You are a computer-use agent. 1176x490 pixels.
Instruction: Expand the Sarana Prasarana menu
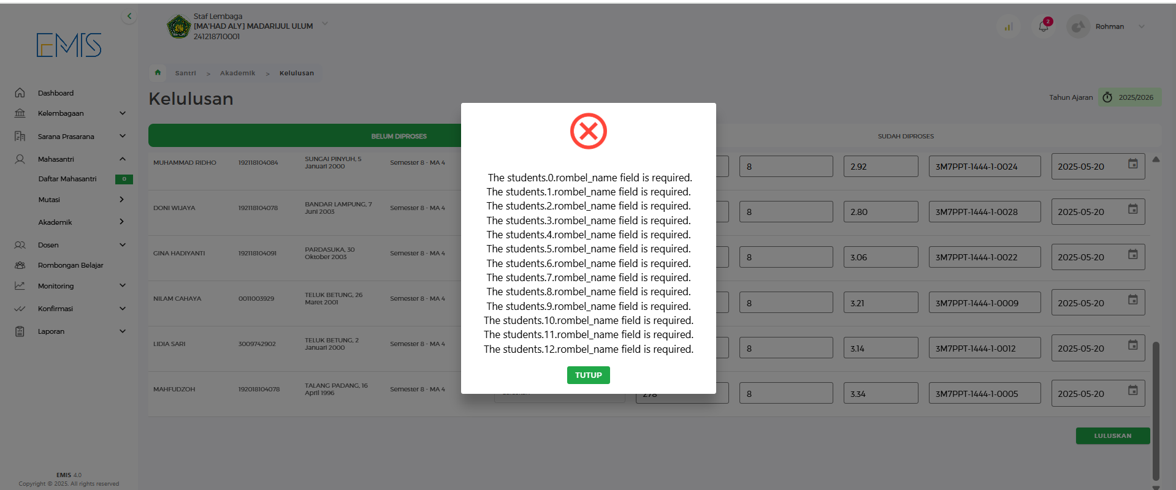122,136
